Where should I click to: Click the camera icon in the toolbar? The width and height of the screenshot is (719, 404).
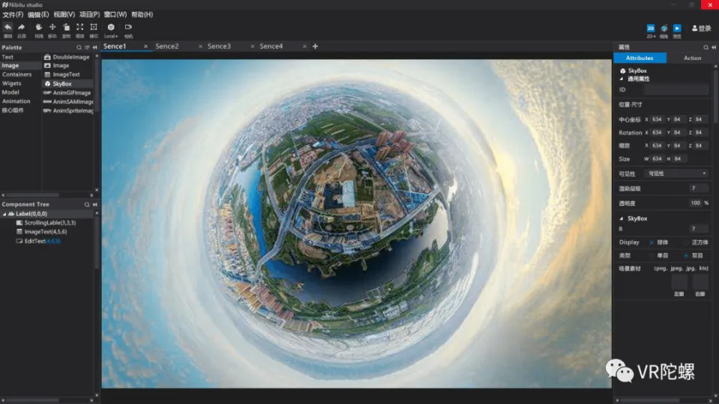coord(128,28)
